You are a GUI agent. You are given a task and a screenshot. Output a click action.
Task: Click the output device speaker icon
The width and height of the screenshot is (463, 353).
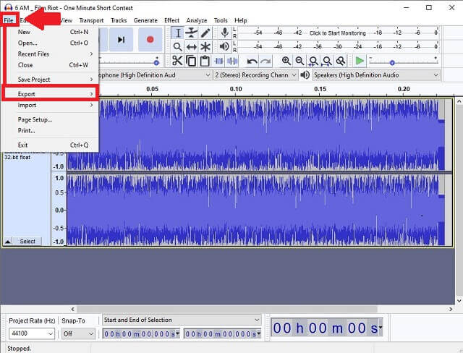[x=305, y=75]
